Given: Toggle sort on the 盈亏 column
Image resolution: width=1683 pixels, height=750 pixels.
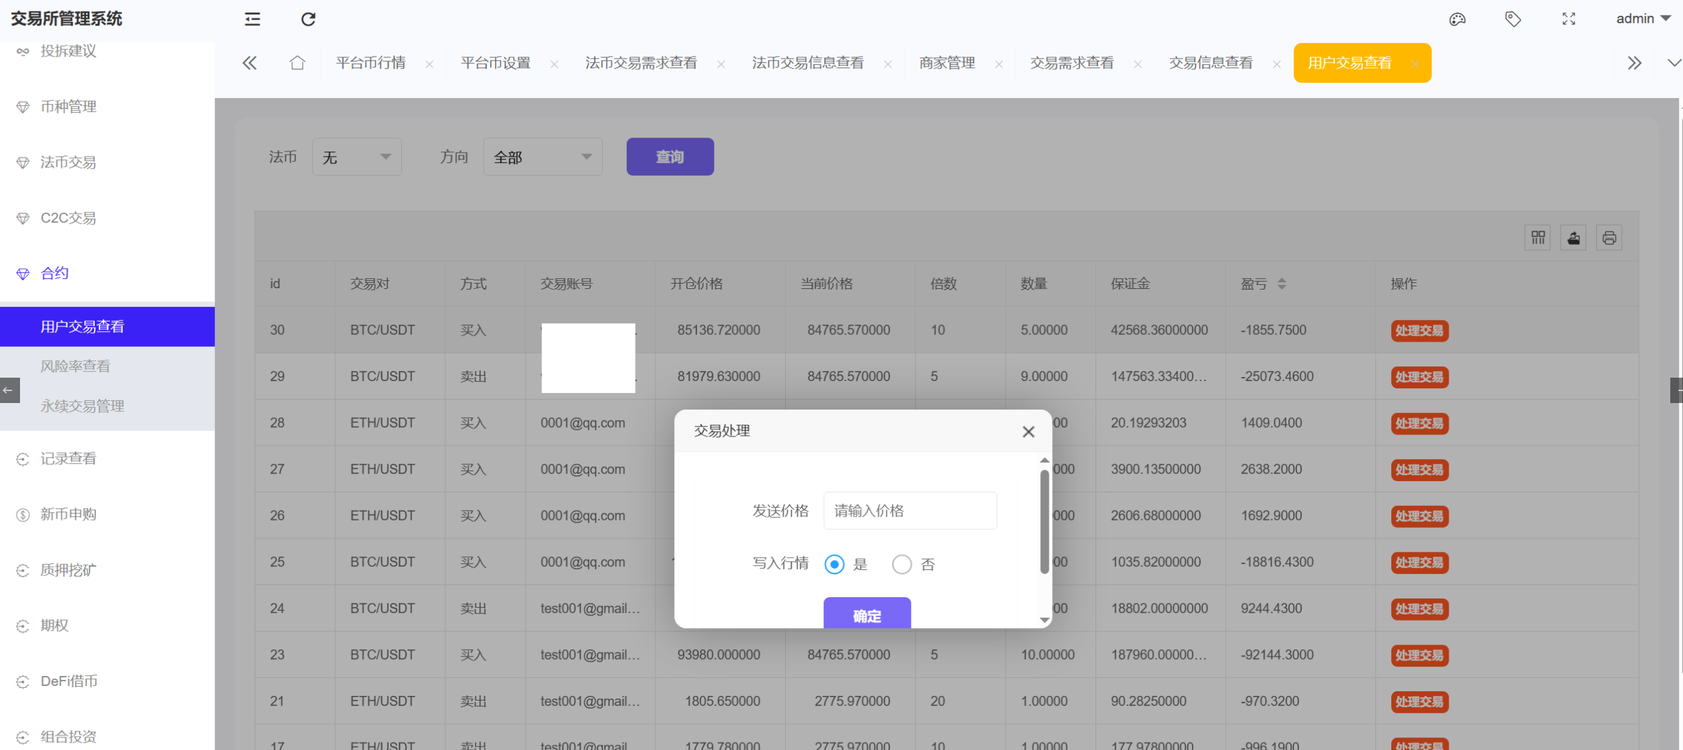Looking at the screenshot, I should pyautogui.click(x=1281, y=283).
